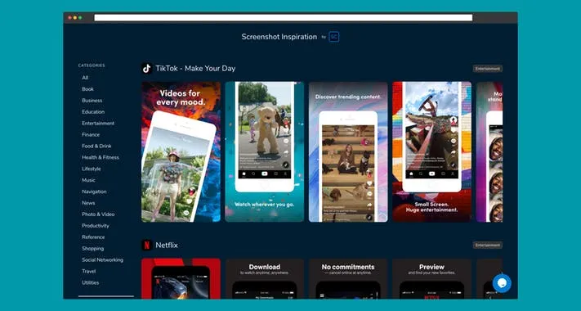Open the Health & Fitness category
Image resolution: width=581 pixels, height=311 pixels.
101,157
